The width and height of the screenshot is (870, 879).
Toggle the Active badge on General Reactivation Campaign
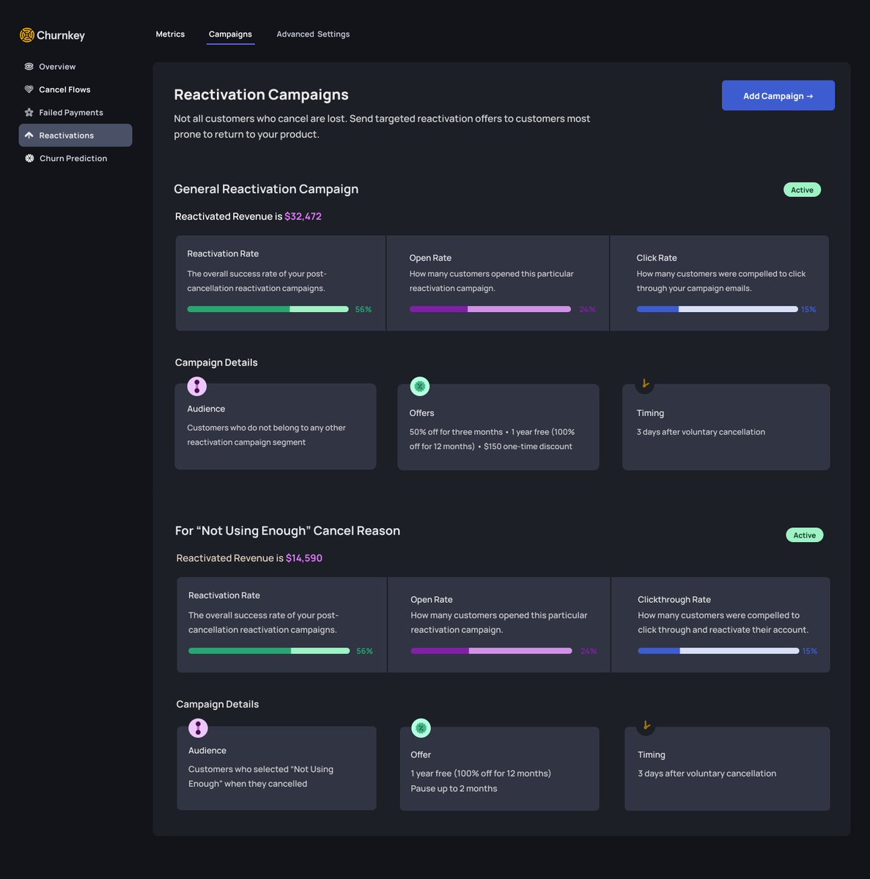coord(802,189)
